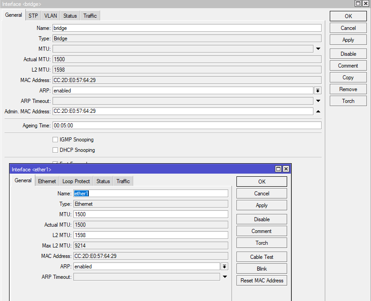Click inside the Ageing Time field
The width and height of the screenshot is (371, 301).
pyautogui.click(x=136, y=126)
